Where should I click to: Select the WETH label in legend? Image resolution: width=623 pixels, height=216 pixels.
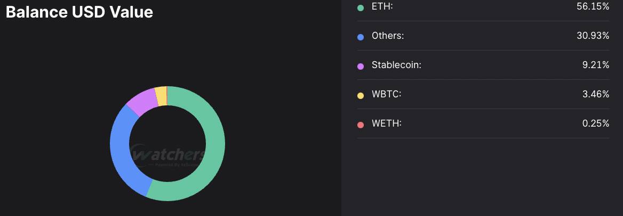tap(387, 123)
